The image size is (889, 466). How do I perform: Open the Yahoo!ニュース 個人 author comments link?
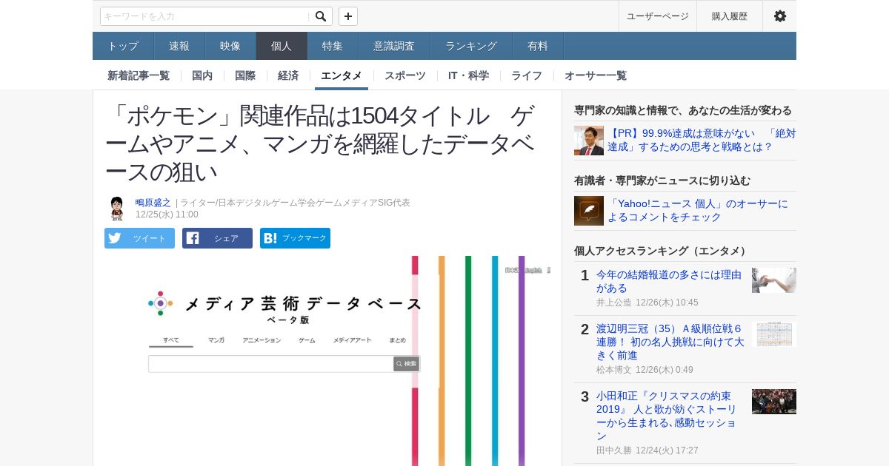click(698, 210)
